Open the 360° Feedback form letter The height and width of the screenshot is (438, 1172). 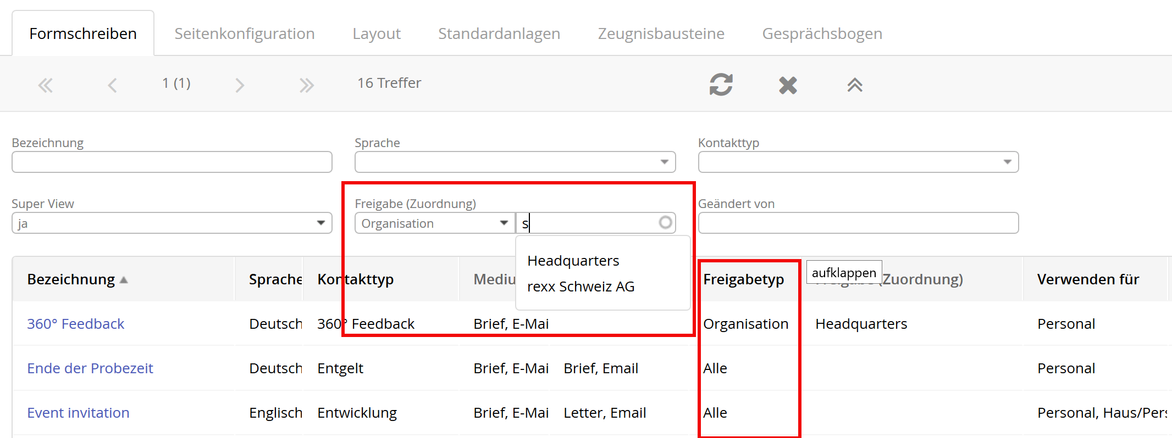(x=76, y=324)
